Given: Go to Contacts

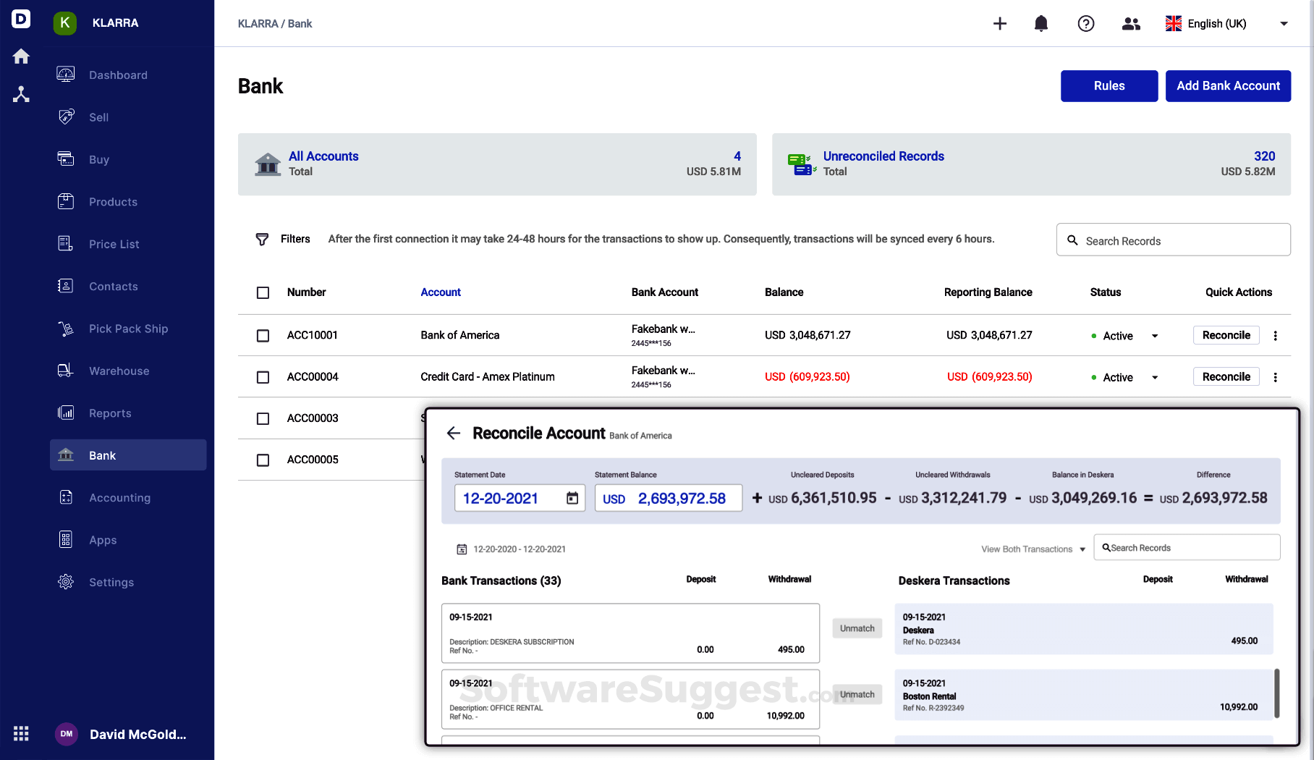Looking at the screenshot, I should [x=128, y=286].
